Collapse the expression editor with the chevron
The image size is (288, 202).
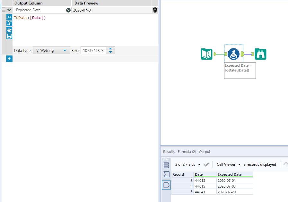[x=9, y=10]
